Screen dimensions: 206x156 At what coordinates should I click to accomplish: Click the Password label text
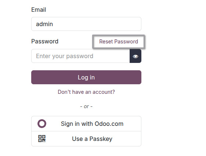pos(45,42)
